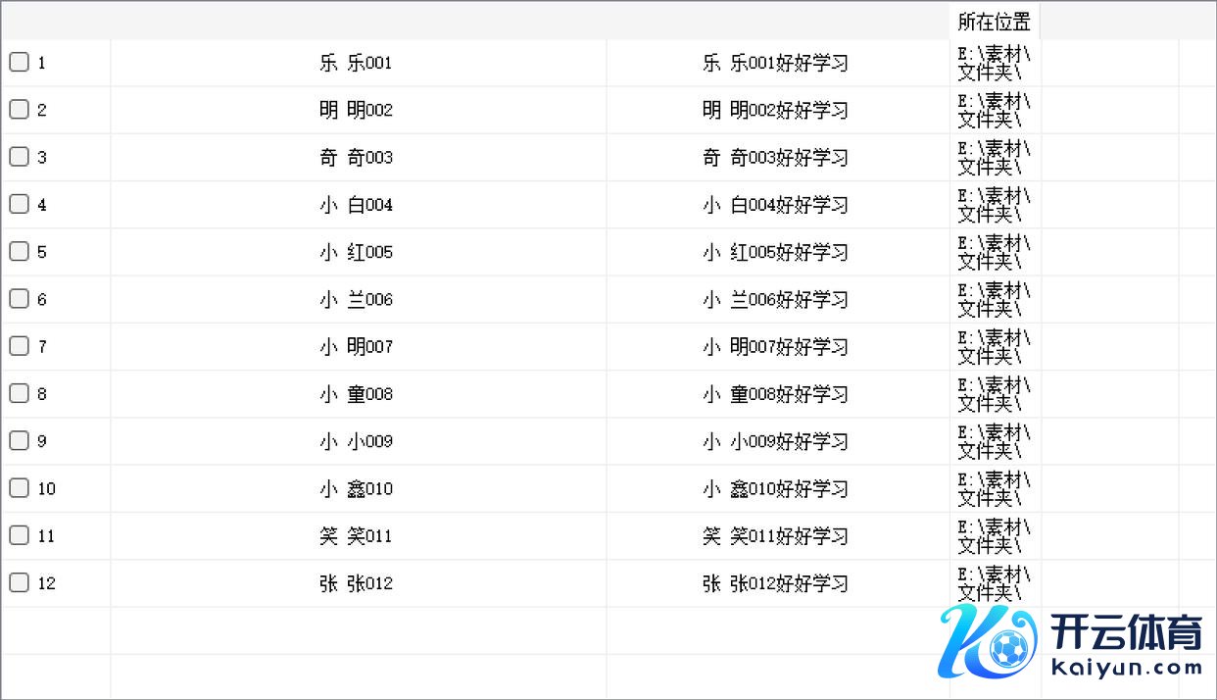The image size is (1217, 700).
Task: Select the 乐 乐001 filename cell
Action: click(x=356, y=64)
